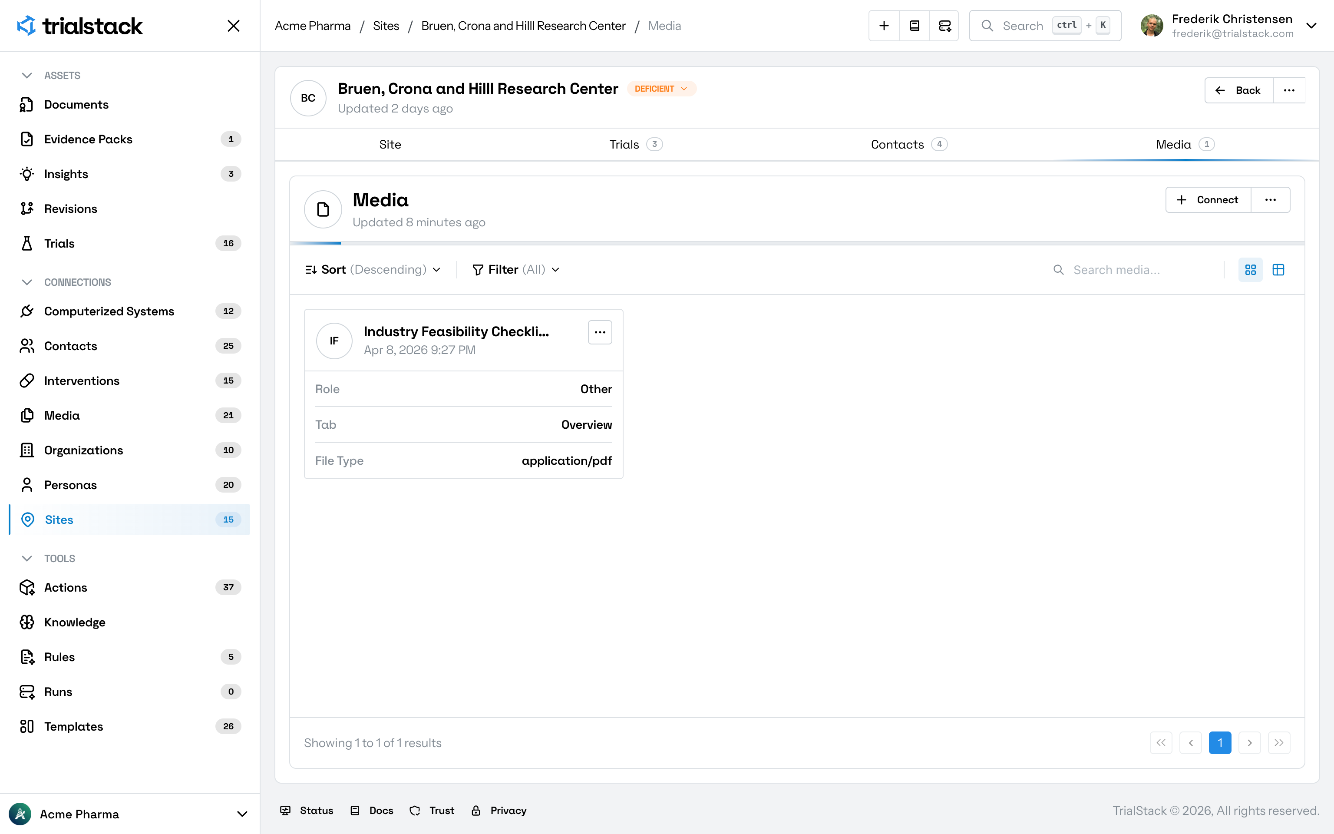
Task: Click the trialstack logo
Action: 79,26
